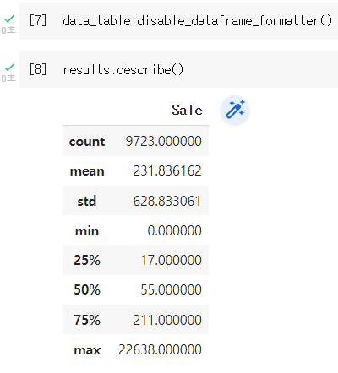Click the green checkmark of cell 8
Screen dimensions: 338x373
(x=9, y=68)
